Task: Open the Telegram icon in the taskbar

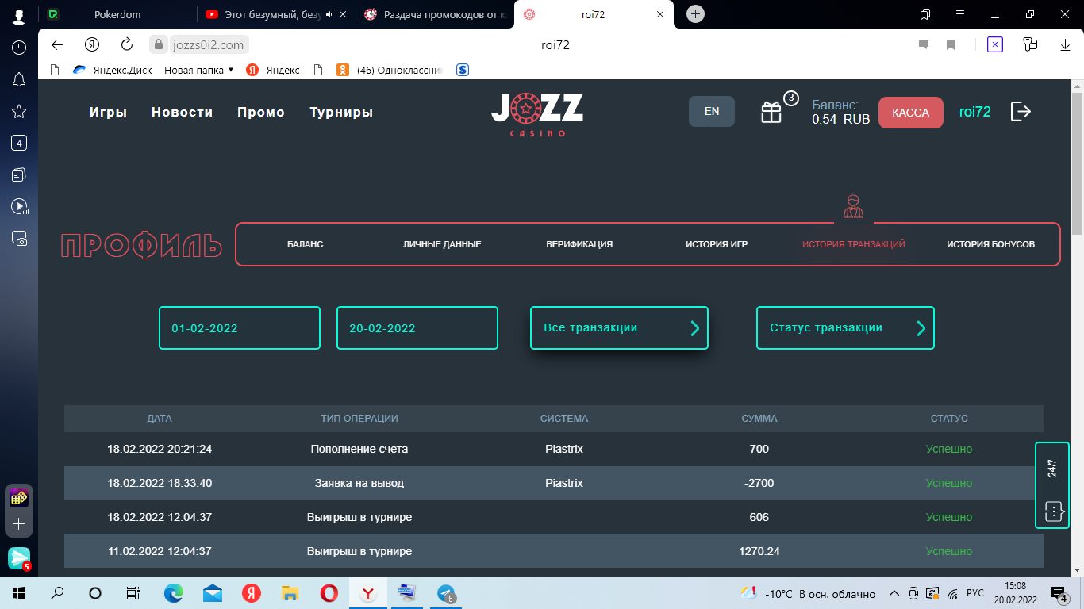Action: (x=446, y=593)
